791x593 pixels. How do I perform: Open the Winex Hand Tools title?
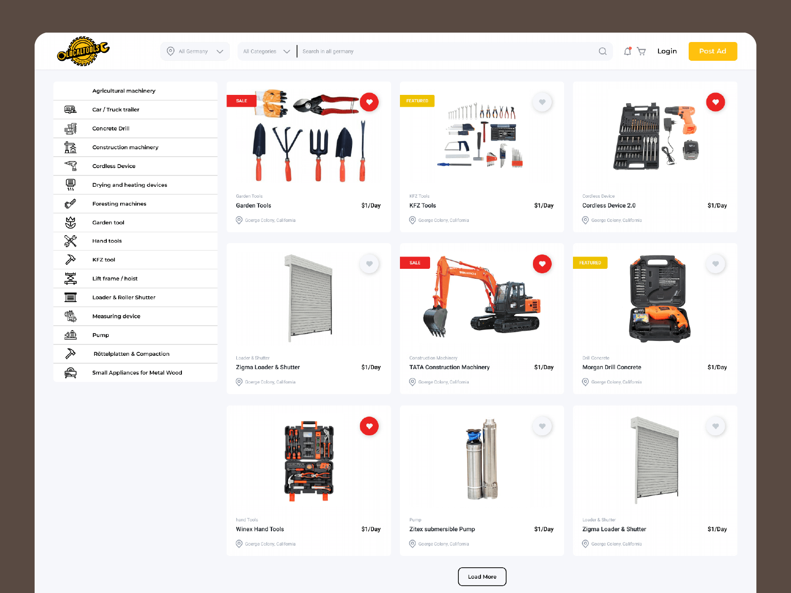[260, 529]
